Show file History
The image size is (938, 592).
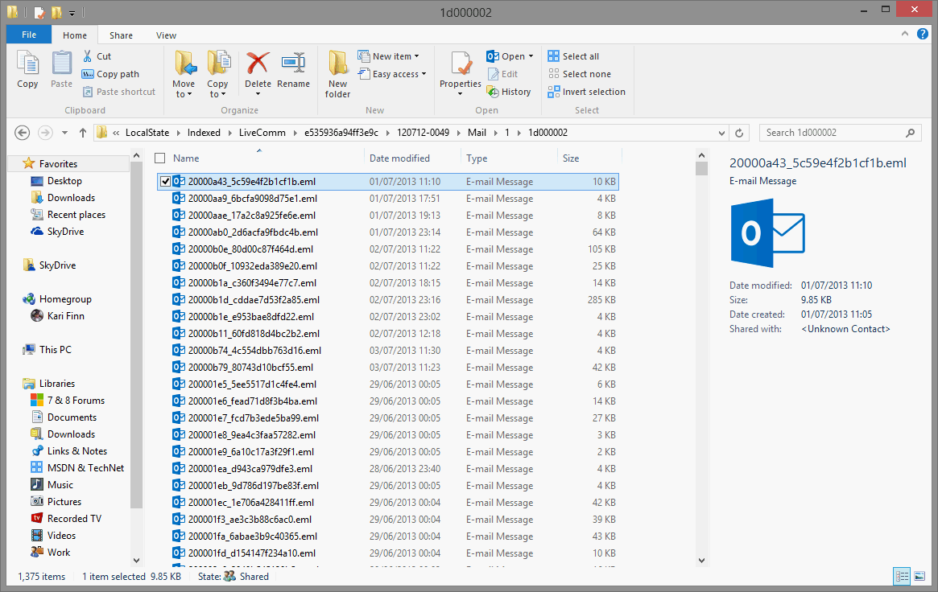tap(509, 92)
